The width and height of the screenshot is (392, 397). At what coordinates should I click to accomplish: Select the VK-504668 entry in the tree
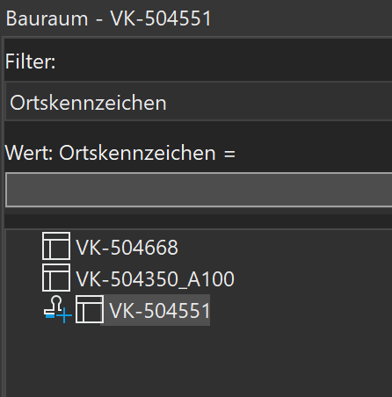point(127,247)
